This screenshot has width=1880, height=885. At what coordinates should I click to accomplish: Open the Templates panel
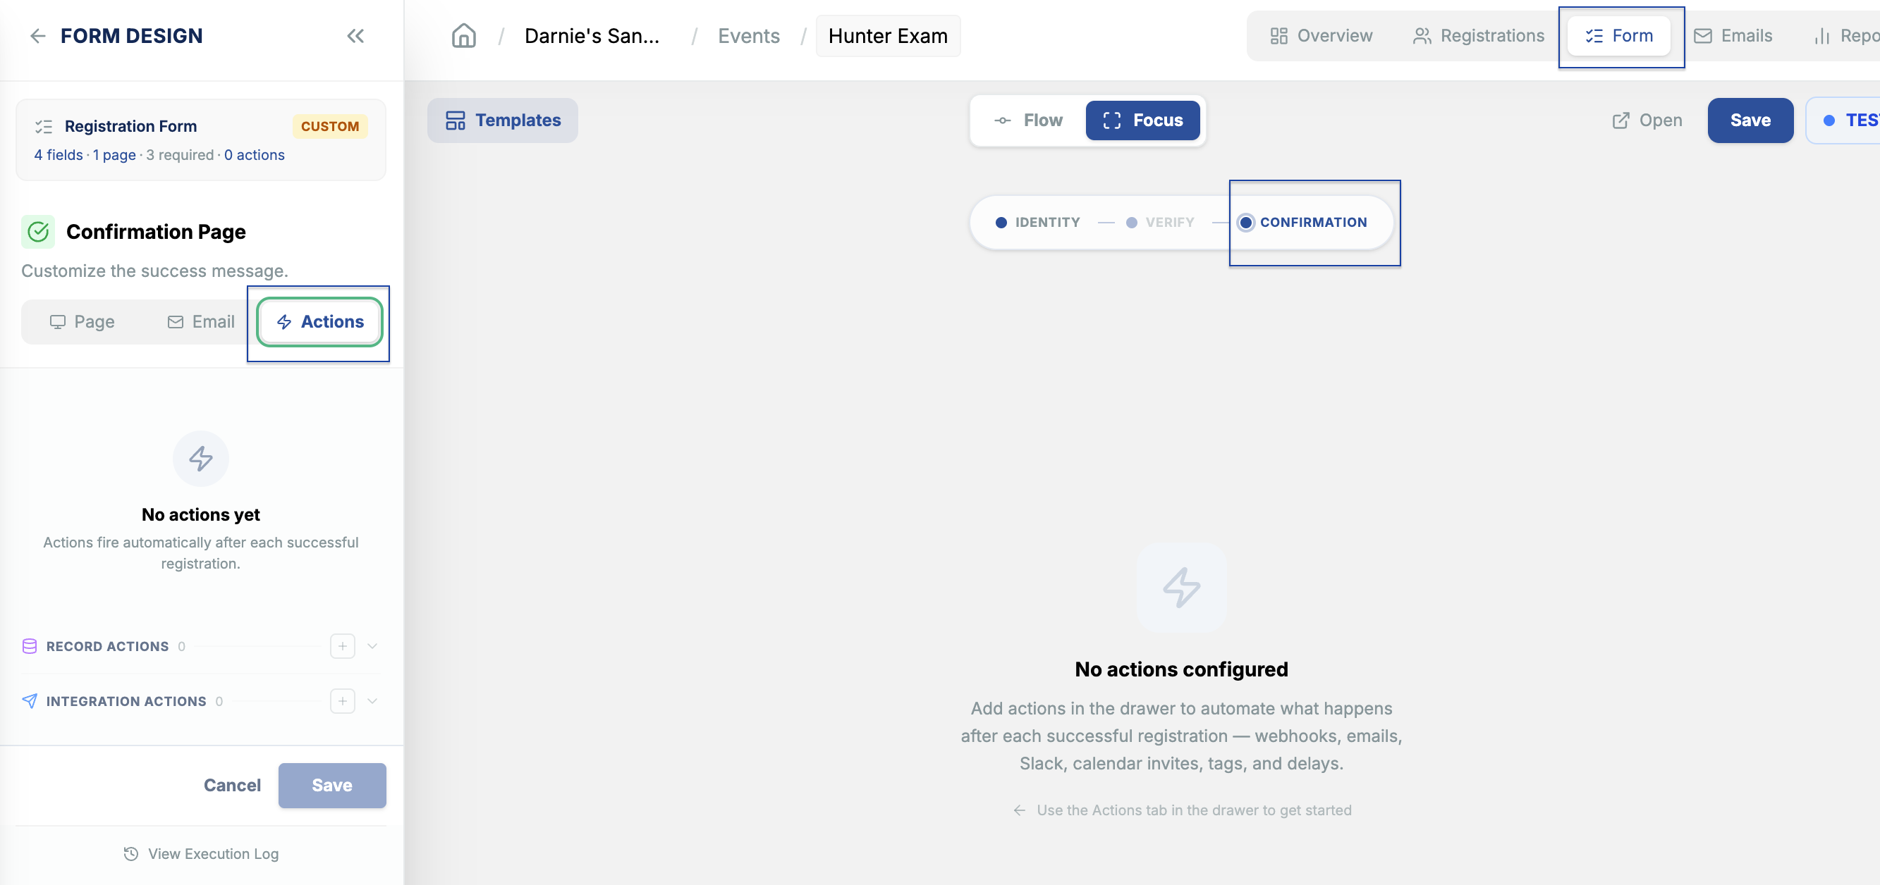tap(503, 120)
